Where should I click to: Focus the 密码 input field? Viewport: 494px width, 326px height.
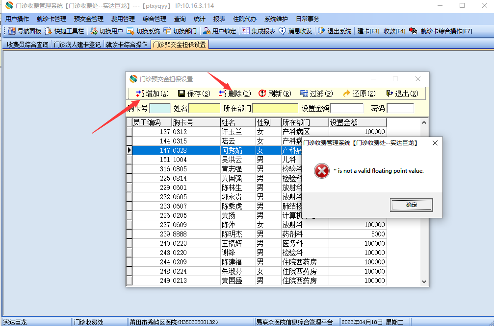click(400, 108)
